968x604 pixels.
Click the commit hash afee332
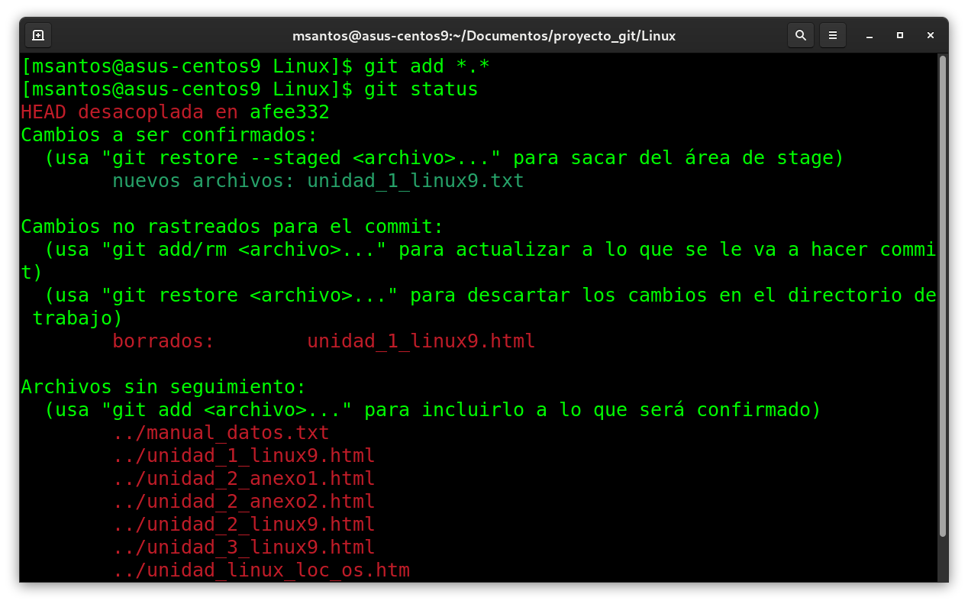[x=289, y=113]
